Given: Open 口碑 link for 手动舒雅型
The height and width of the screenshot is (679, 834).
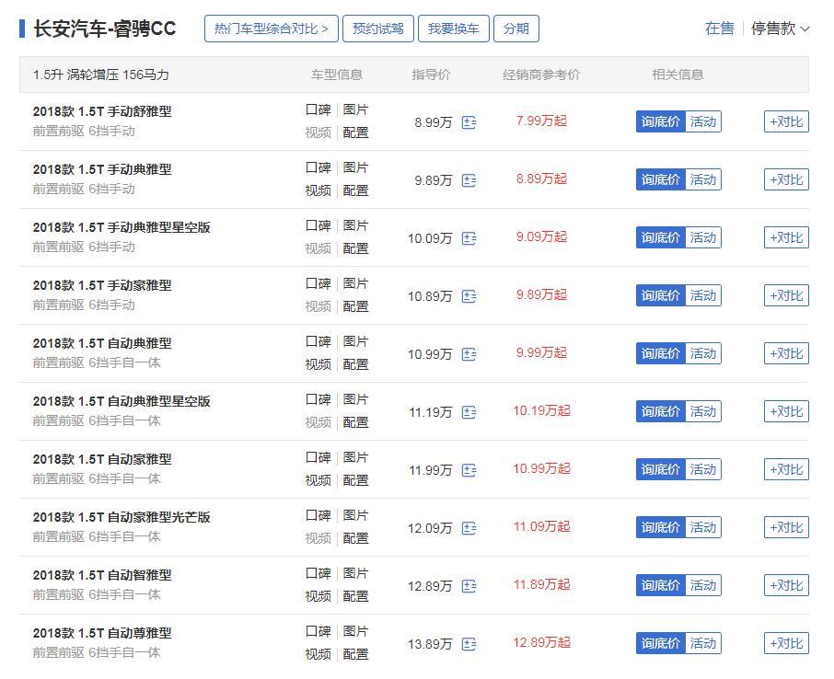Looking at the screenshot, I should pos(319,110).
